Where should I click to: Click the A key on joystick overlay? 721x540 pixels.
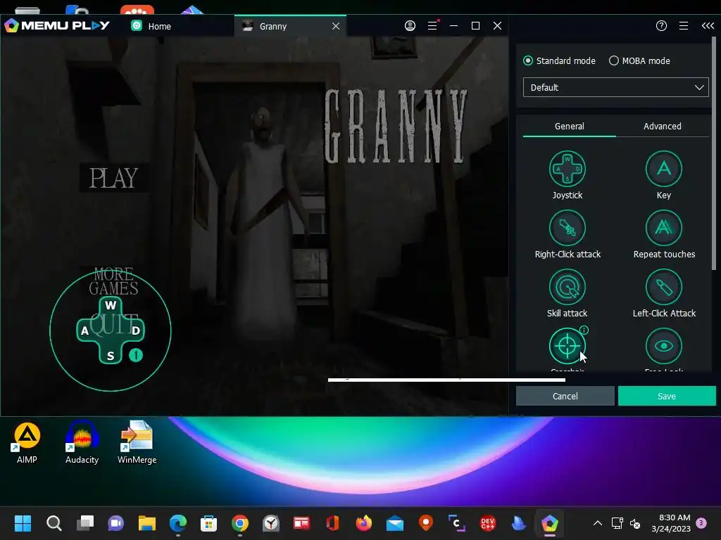84,330
